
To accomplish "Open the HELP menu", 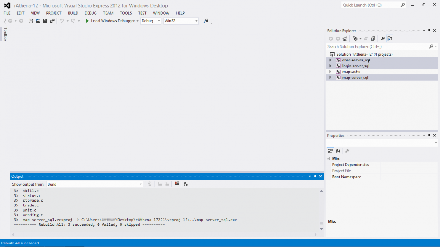I will click(x=180, y=13).
